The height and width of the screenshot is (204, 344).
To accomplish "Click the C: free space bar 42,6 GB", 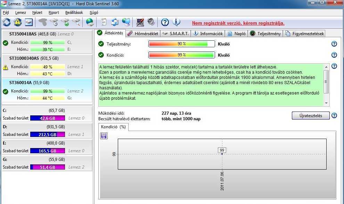I will [48, 118].
